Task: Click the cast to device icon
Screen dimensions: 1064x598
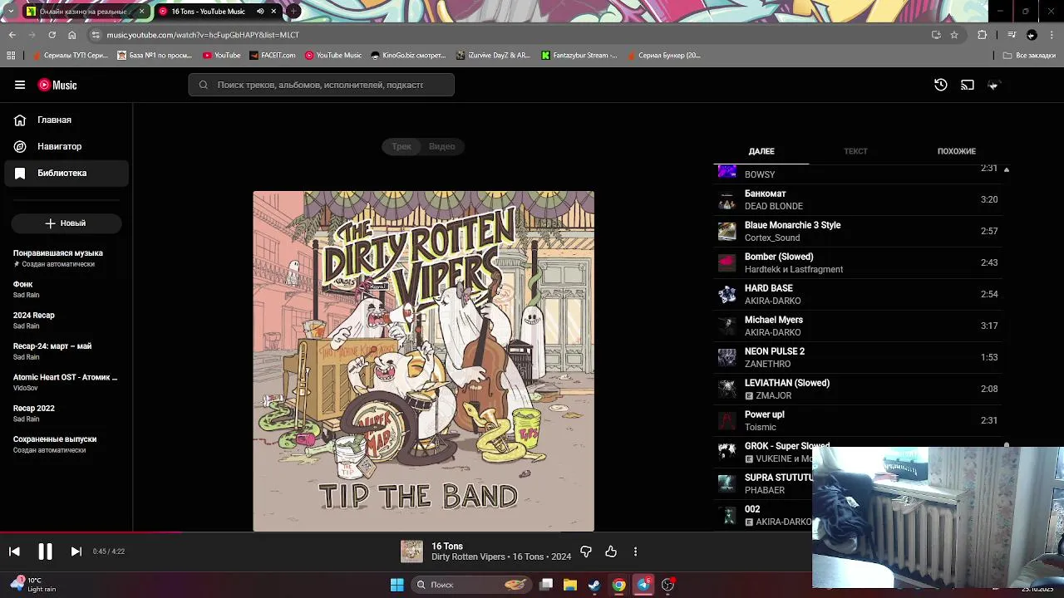Action: (968, 85)
